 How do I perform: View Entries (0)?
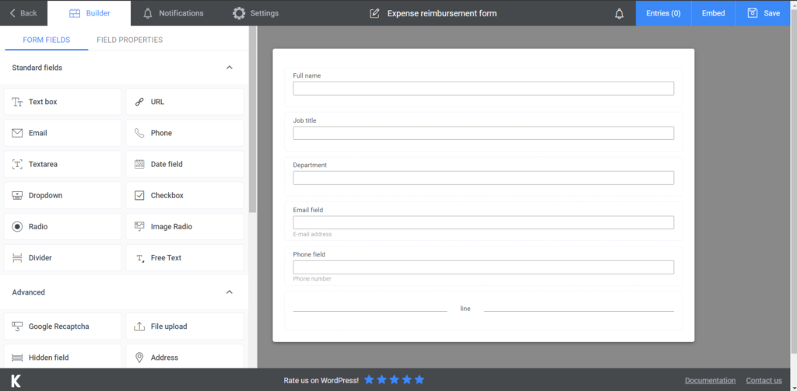click(663, 13)
